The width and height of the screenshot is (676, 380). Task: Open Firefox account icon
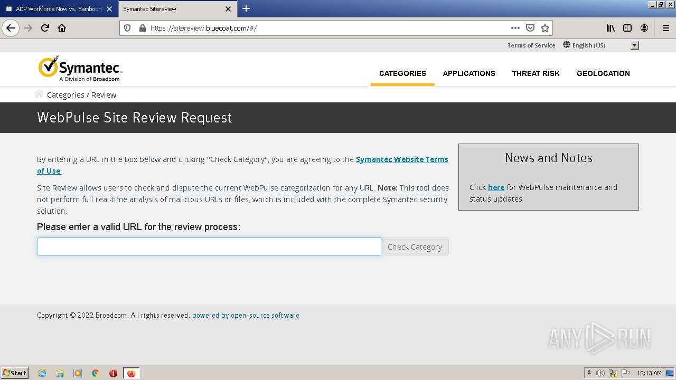tap(644, 28)
